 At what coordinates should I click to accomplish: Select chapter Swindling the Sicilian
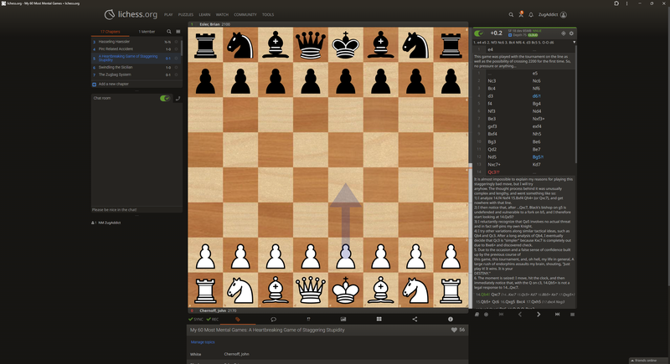[116, 68]
